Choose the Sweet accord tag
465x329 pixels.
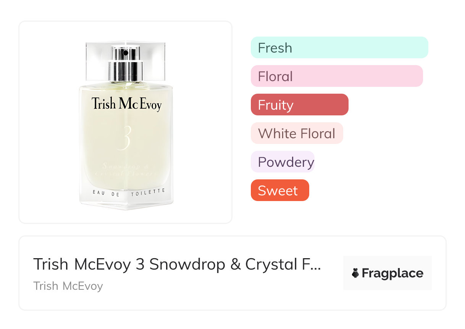pos(279,190)
